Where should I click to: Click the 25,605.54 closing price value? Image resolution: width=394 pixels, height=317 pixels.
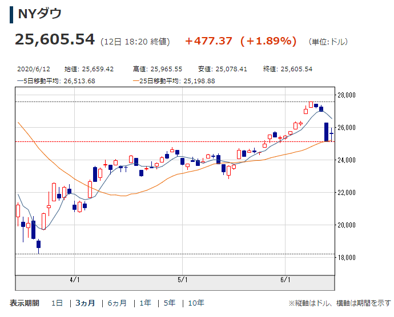tap(54, 39)
